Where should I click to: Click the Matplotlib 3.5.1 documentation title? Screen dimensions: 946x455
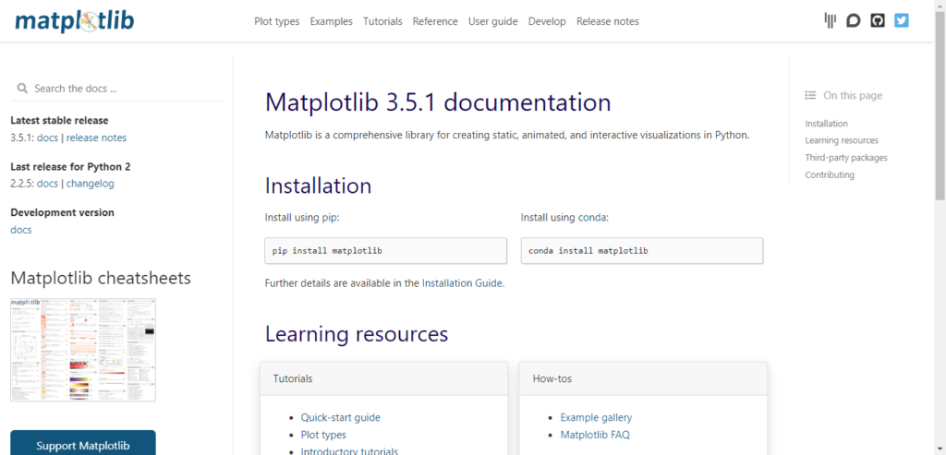pos(438,102)
